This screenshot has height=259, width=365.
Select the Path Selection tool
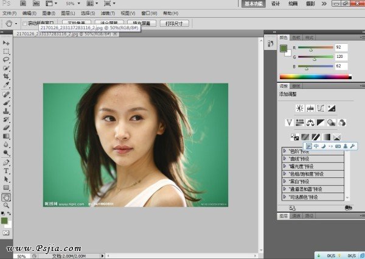tap(6, 179)
